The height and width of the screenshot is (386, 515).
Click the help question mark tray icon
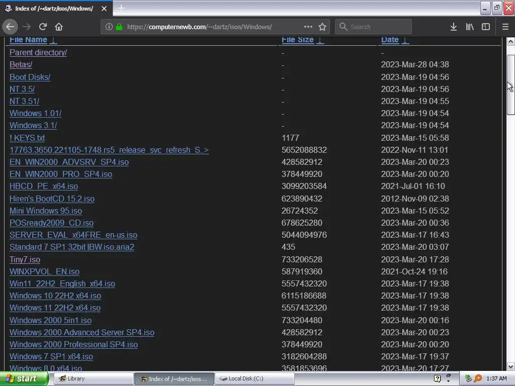pos(437,379)
